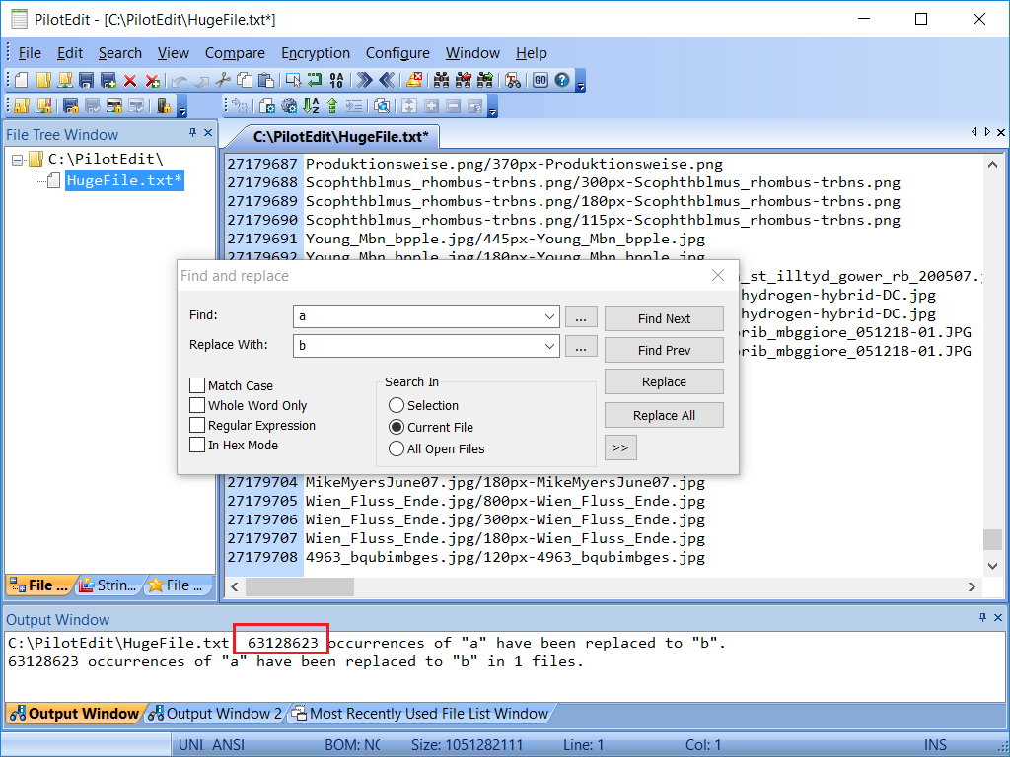This screenshot has height=757, width=1010.
Task: Open Help via the blue question mark icon
Action: (x=562, y=81)
